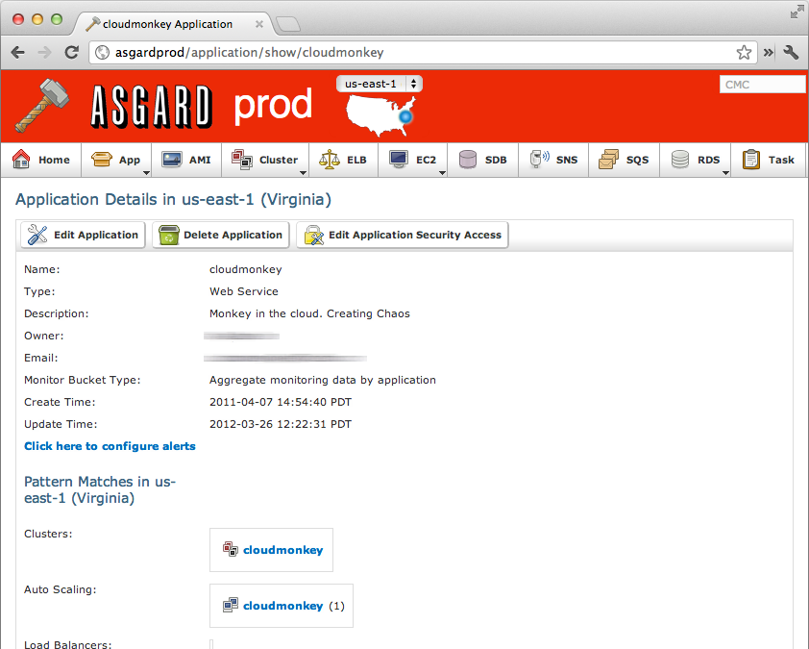Open the Task menu item
Image resolution: width=809 pixels, height=649 pixels.
tap(769, 160)
